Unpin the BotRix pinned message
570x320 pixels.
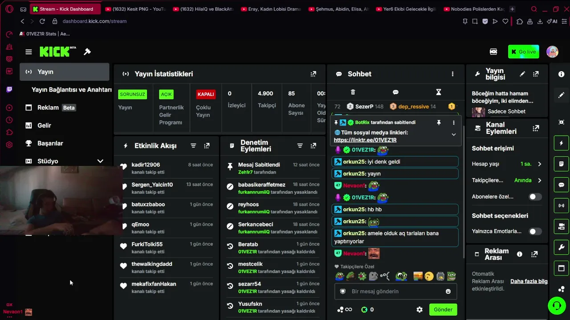point(439,123)
